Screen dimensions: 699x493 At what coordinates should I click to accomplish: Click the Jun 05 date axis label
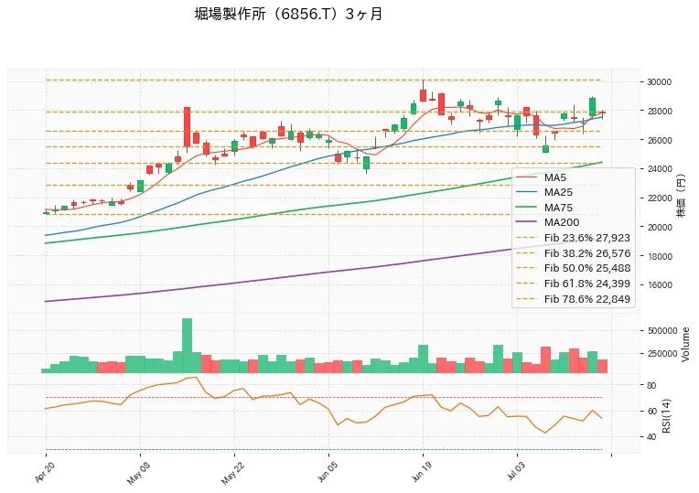point(328,473)
